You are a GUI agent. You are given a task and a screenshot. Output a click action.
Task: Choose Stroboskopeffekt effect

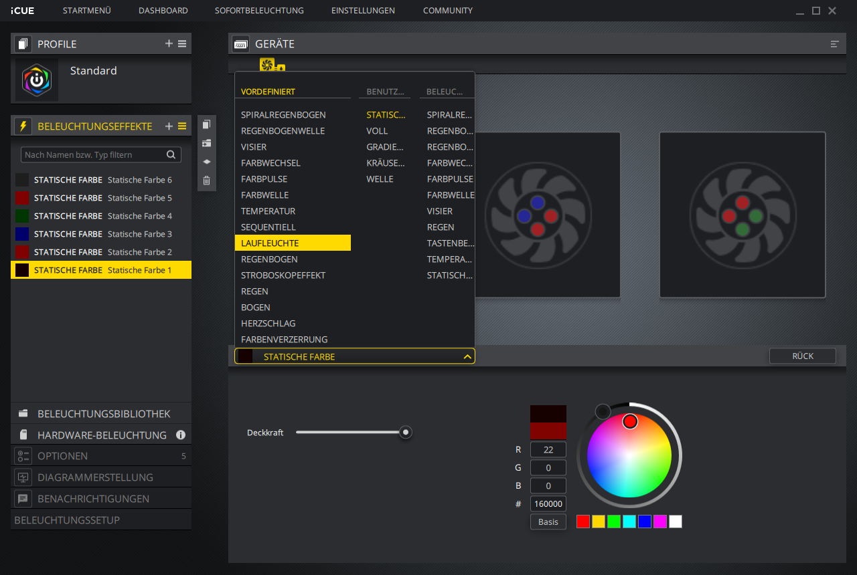[x=293, y=275]
